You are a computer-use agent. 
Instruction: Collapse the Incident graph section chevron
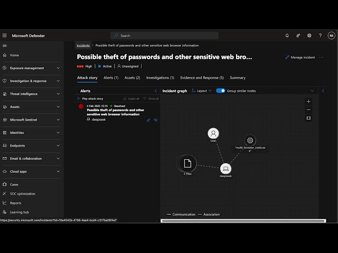pos(312,91)
